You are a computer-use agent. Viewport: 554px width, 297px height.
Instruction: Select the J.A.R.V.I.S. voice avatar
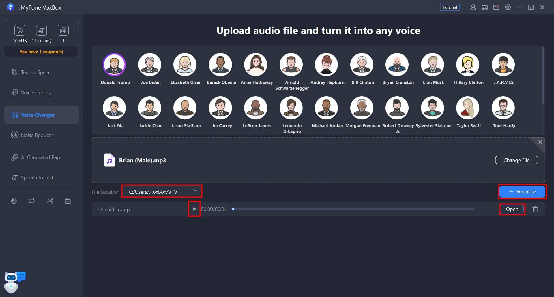503,65
